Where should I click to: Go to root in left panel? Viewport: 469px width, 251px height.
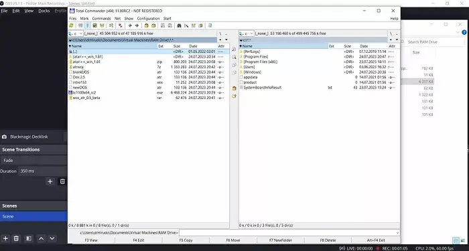pos(220,33)
